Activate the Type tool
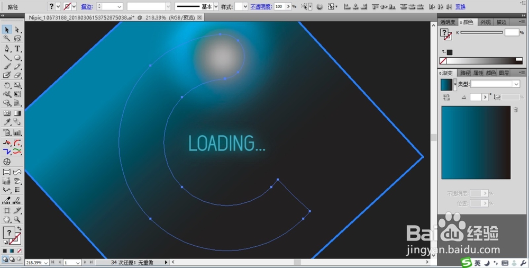The image size is (529, 268). pyautogui.click(x=17, y=49)
